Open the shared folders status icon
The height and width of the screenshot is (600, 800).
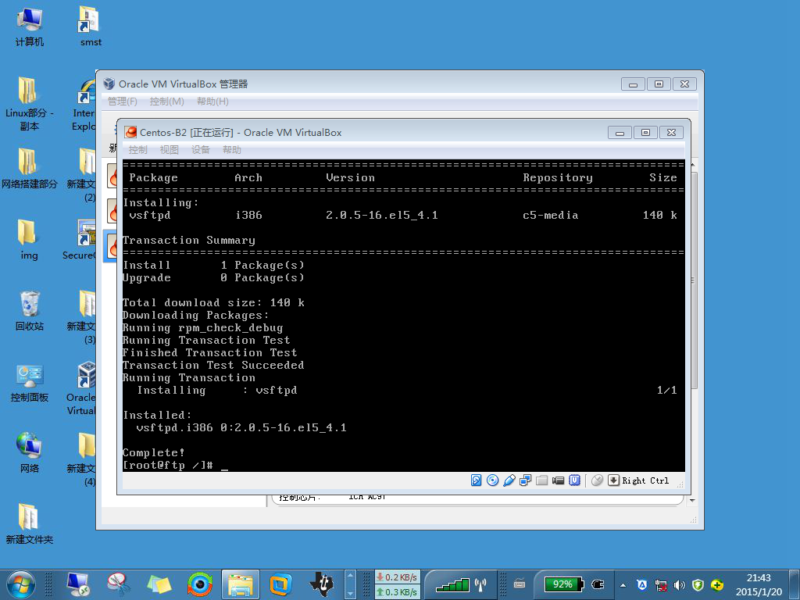(x=542, y=480)
